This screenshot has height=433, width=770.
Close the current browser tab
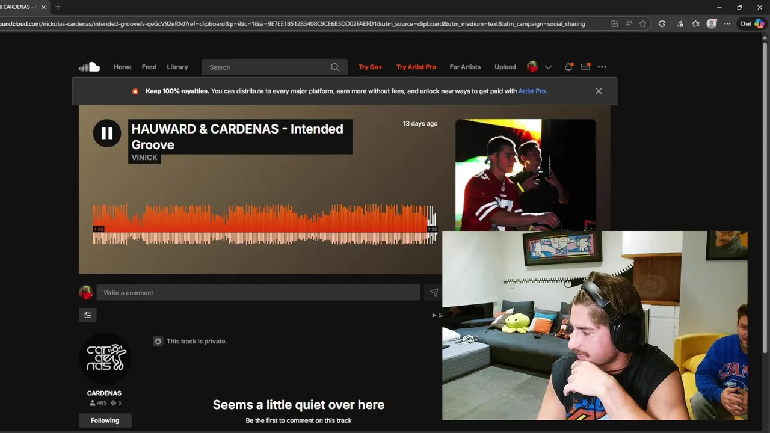[43, 7]
